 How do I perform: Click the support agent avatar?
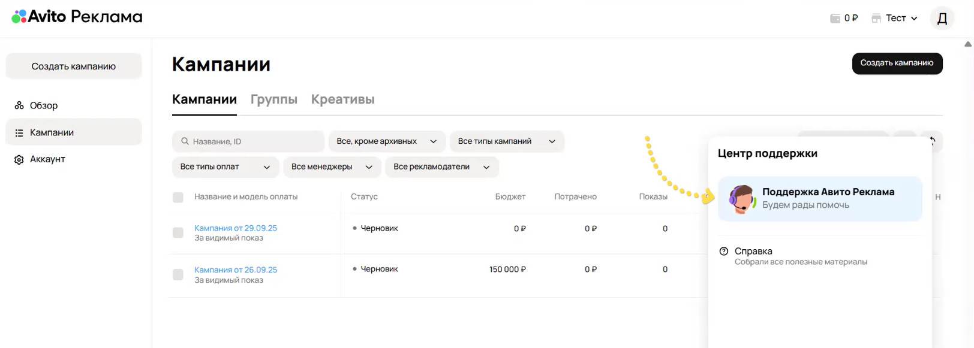(x=741, y=199)
